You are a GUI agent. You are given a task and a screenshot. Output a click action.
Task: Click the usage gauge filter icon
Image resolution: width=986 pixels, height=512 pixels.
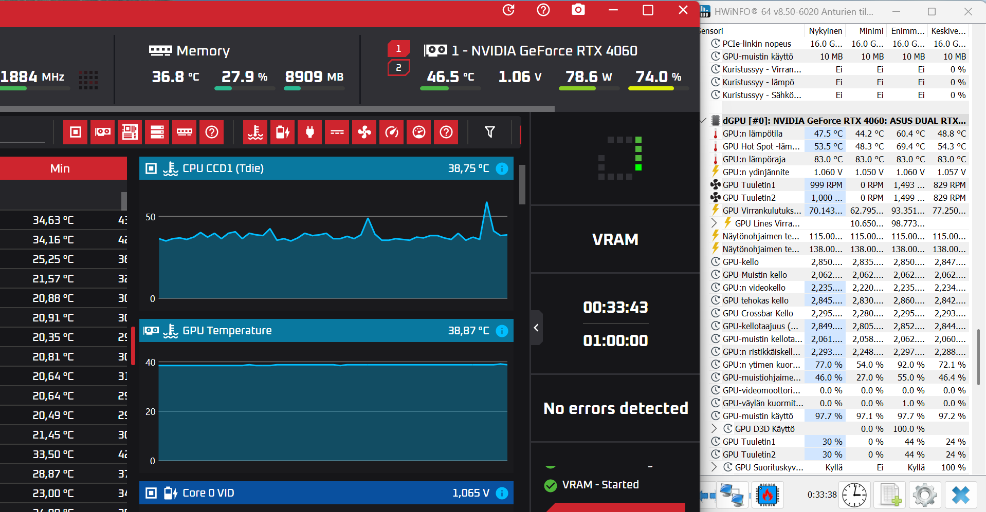[419, 132]
